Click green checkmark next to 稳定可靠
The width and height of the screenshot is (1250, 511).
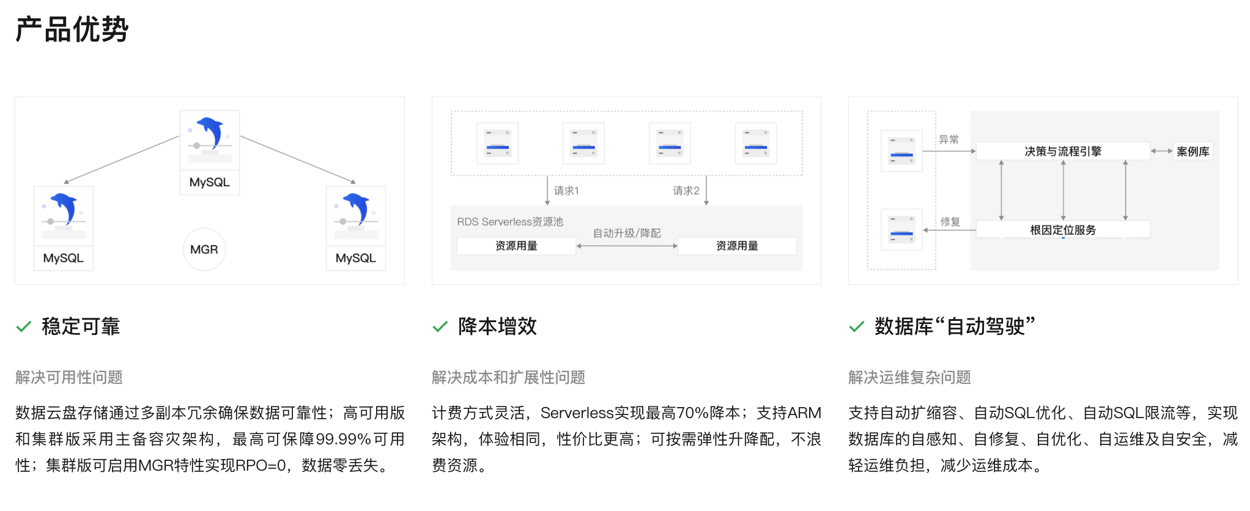point(24,327)
